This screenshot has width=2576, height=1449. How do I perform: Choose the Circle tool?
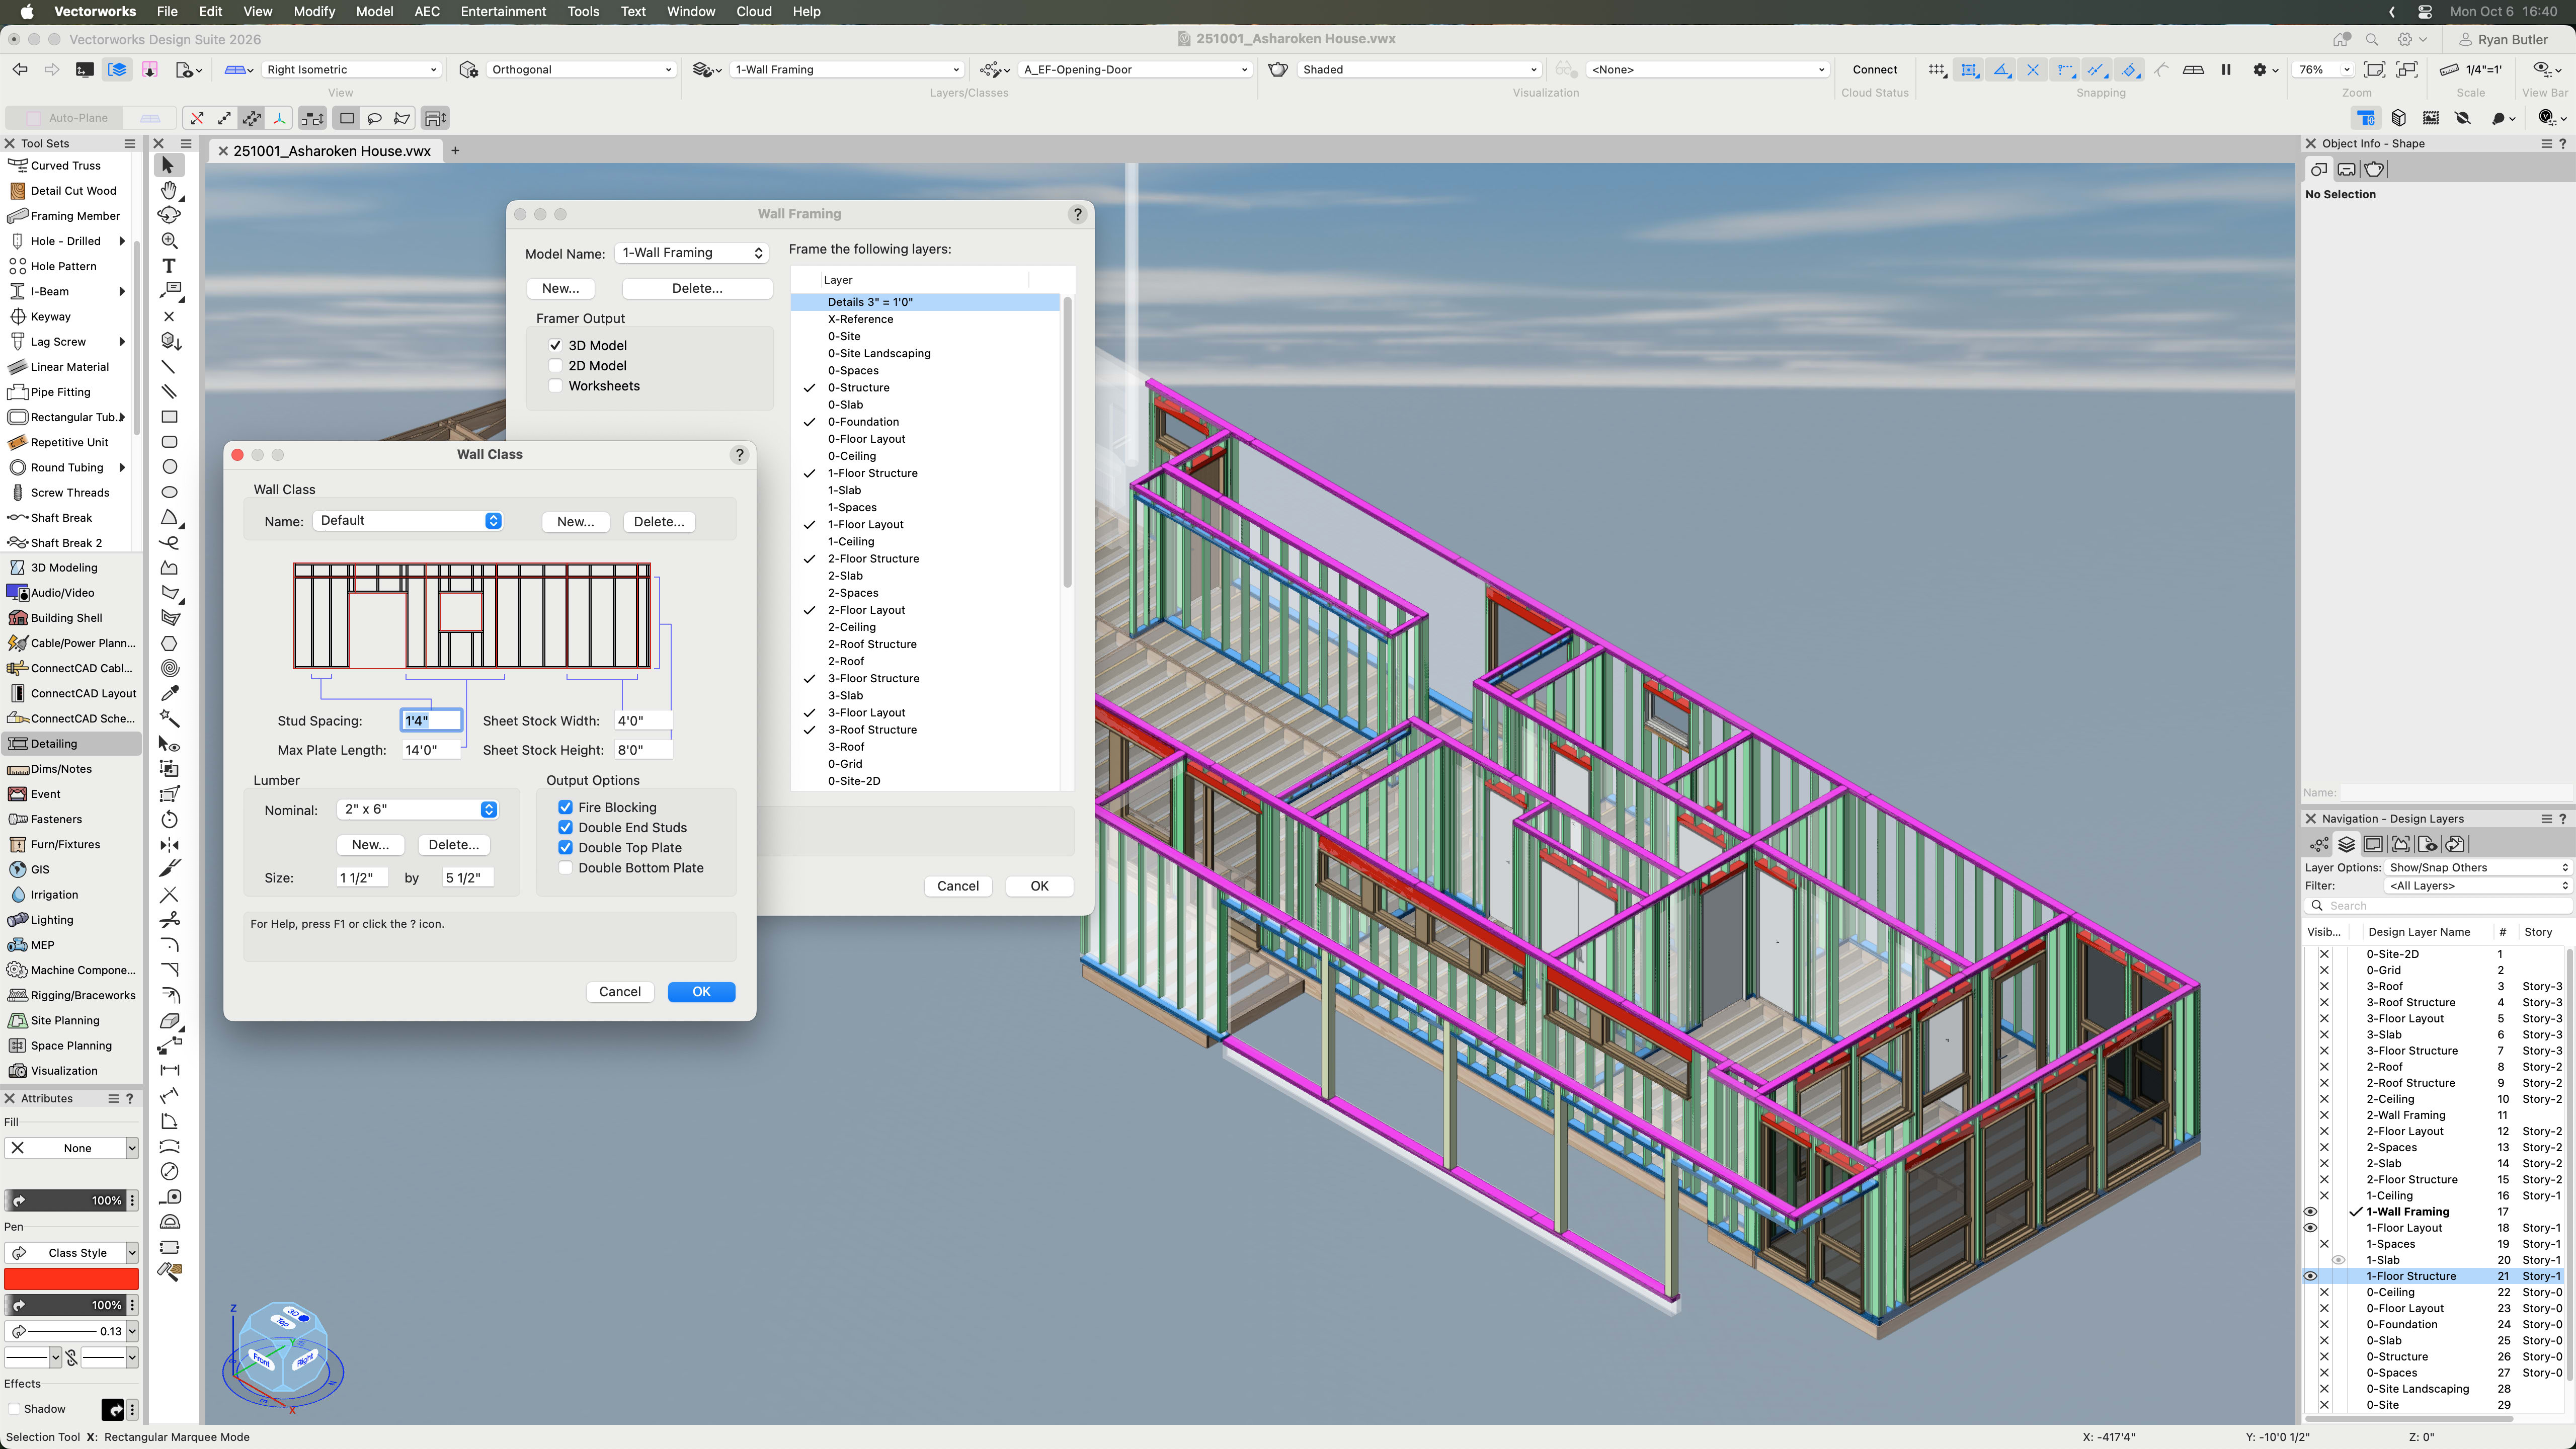pyautogui.click(x=169, y=467)
